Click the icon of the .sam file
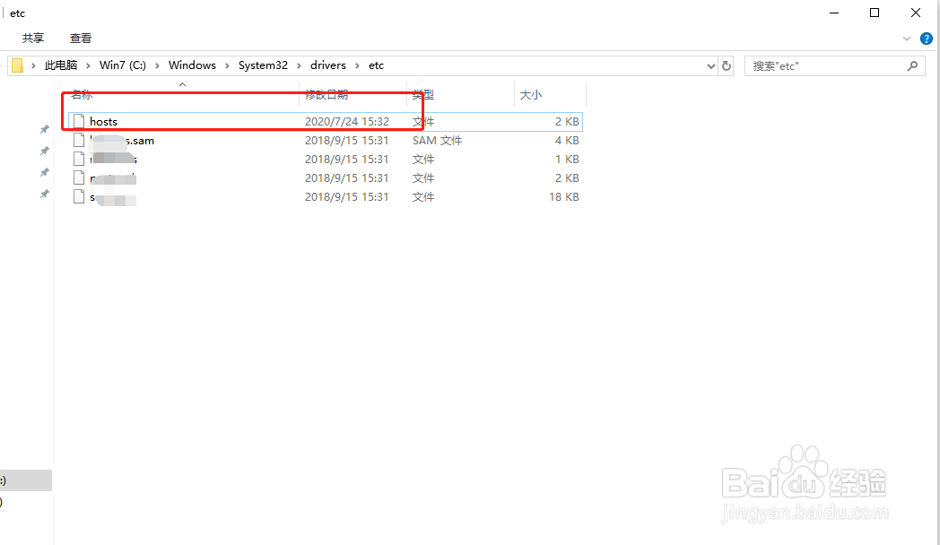940x545 pixels. point(79,141)
